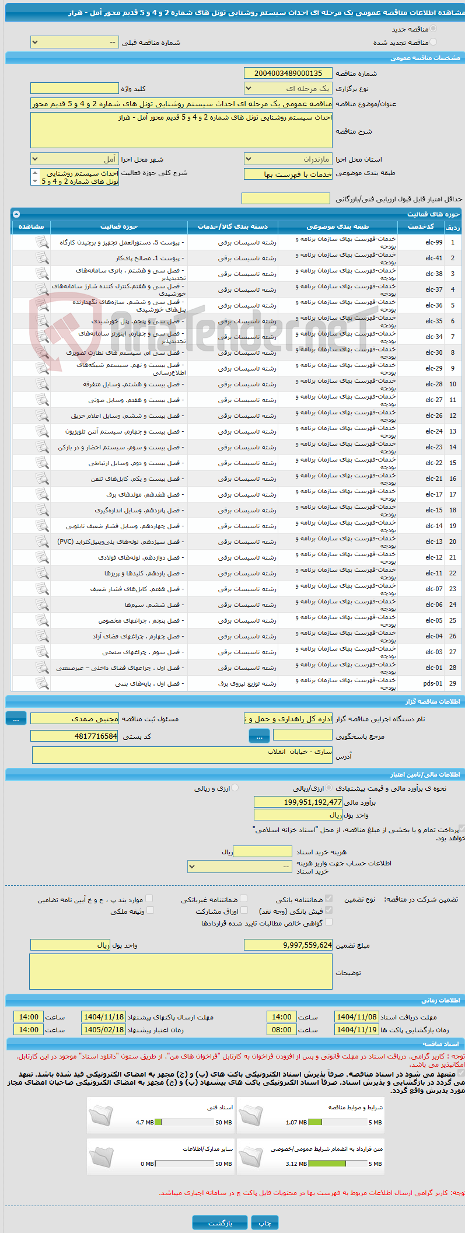Open the حساب واریز هزینه خرید اسناد dropdown
The height and width of the screenshot is (1233, 465).
tap(239, 867)
